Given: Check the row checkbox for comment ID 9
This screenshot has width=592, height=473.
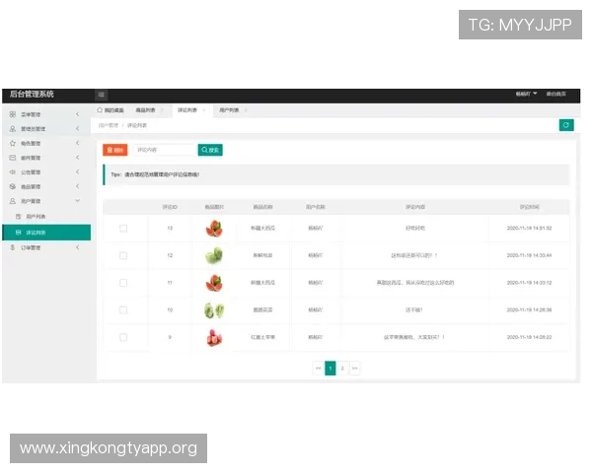Looking at the screenshot, I should (x=123, y=337).
